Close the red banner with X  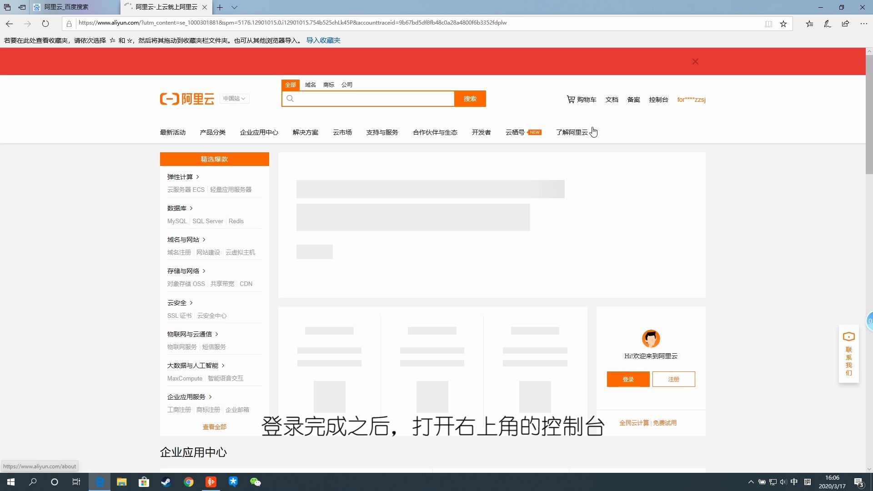695,61
